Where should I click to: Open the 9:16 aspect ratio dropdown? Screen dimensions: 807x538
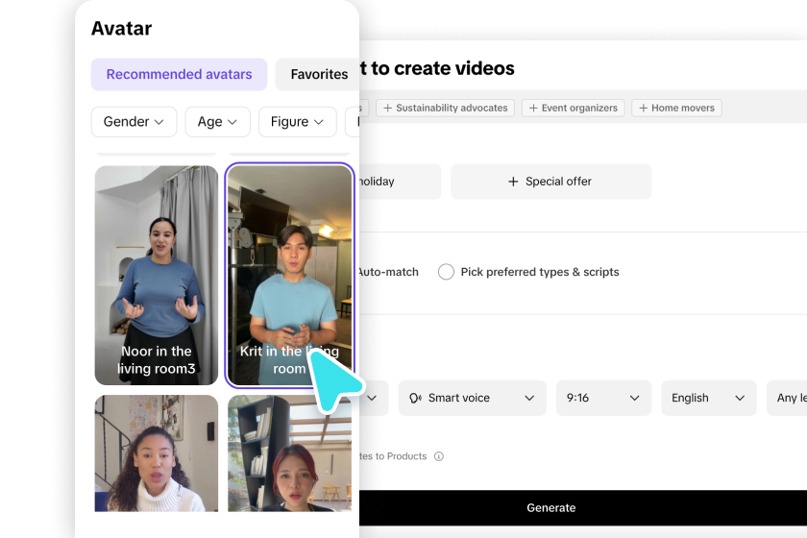pyautogui.click(x=603, y=398)
